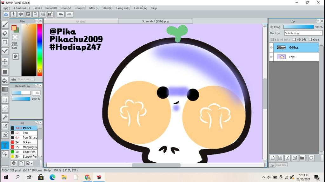Select the Eraser tool
The height and width of the screenshot is (182, 325).
[5, 33]
